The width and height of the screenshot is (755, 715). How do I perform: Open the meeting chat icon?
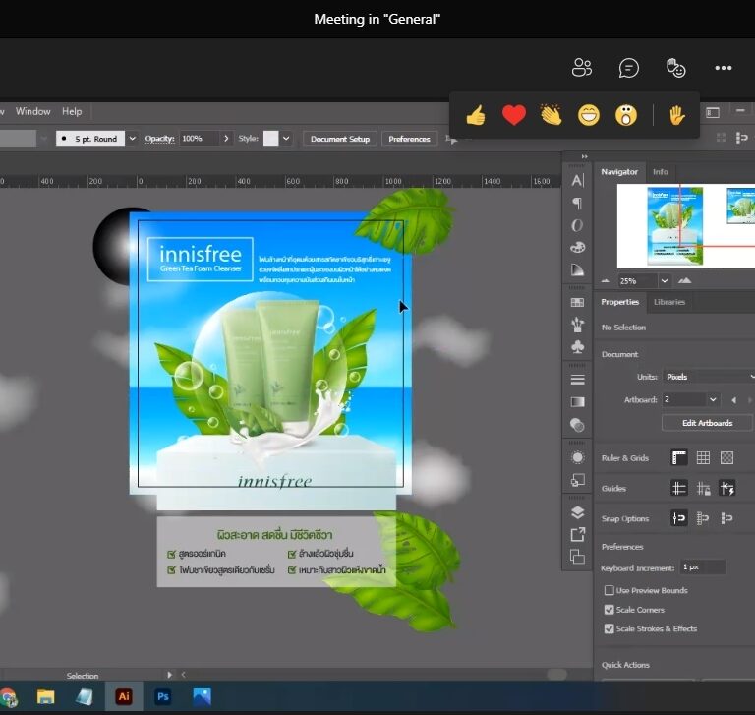point(629,68)
